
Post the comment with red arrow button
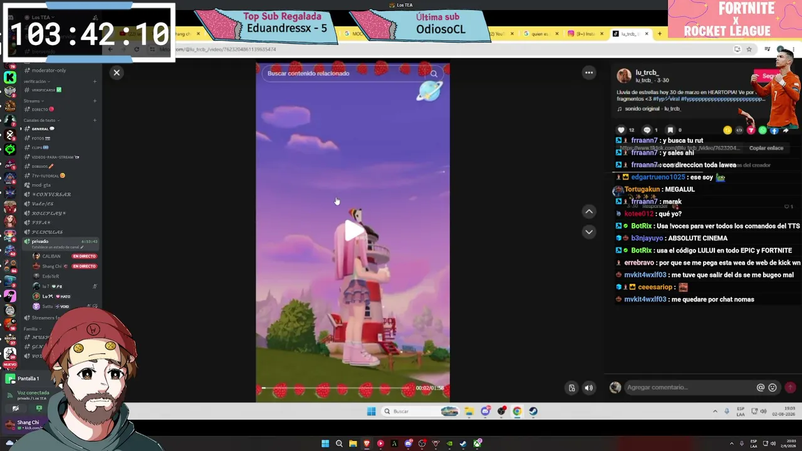tap(790, 388)
